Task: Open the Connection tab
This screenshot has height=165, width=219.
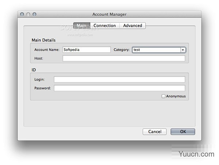Action: click(105, 26)
